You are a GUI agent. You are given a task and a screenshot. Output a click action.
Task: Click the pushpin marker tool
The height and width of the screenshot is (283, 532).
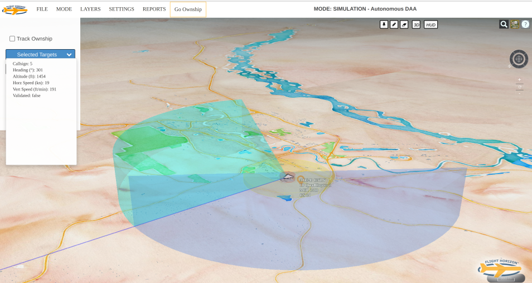(384, 25)
